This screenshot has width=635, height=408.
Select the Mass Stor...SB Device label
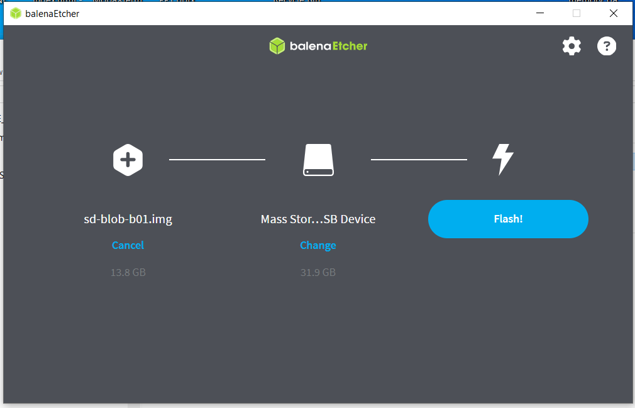click(318, 219)
